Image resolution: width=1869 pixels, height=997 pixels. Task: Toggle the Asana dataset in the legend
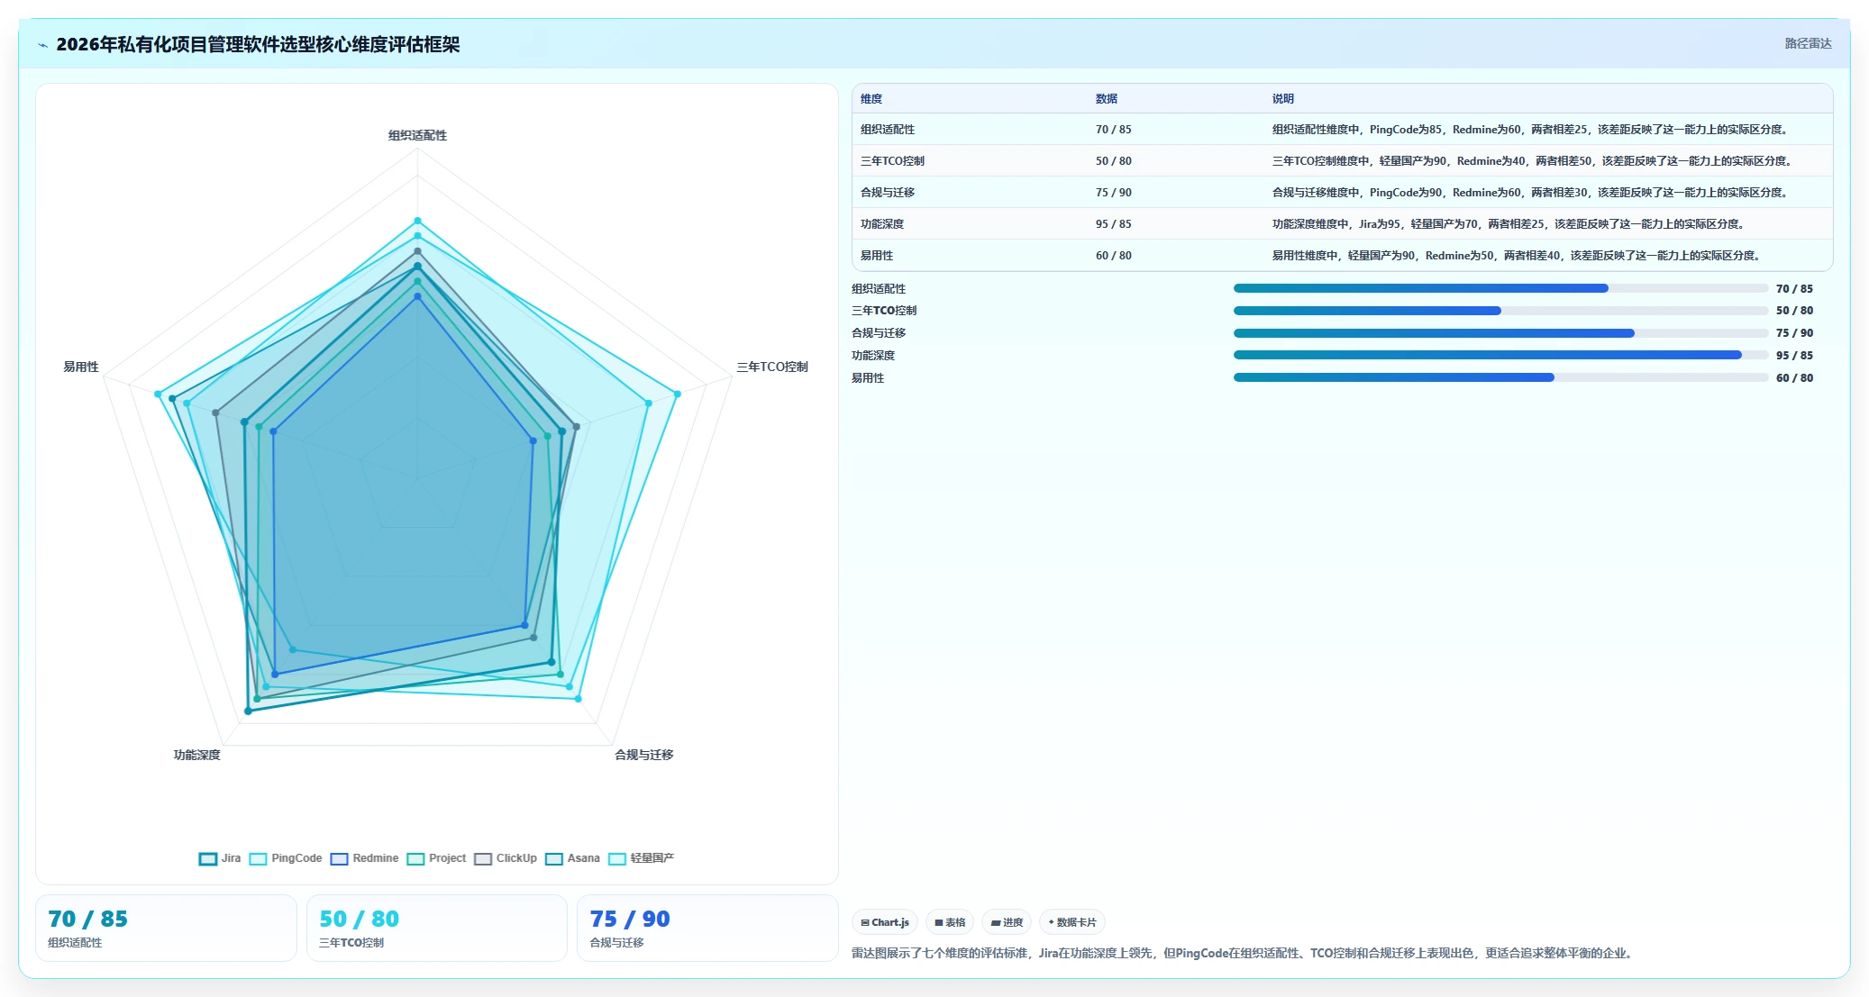click(572, 858)
